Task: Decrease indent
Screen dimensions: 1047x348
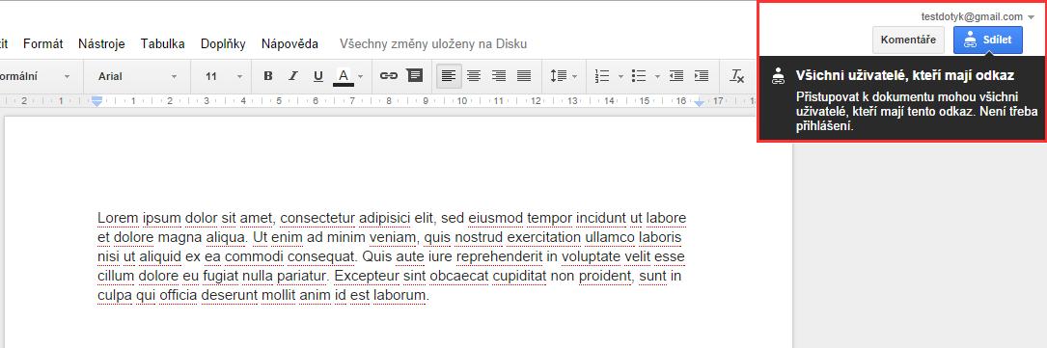Action: [676, 76]
